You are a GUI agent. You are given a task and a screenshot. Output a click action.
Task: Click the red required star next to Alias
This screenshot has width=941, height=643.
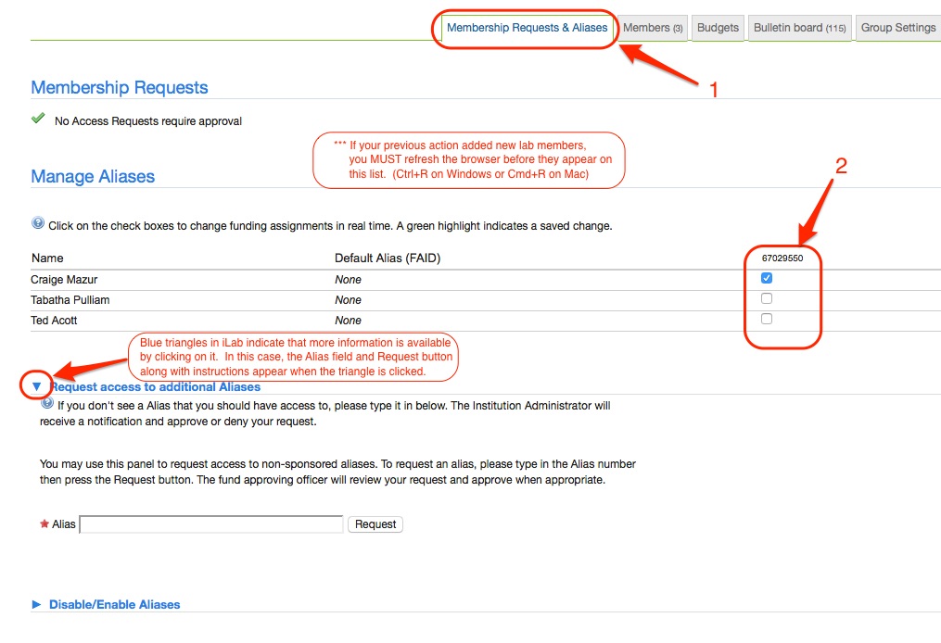(45, 523)
